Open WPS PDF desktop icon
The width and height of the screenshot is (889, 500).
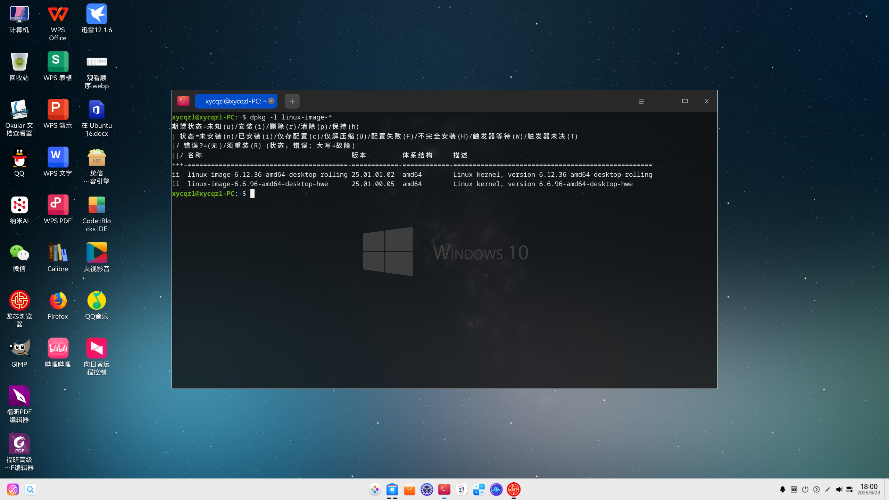coord(58,210)
